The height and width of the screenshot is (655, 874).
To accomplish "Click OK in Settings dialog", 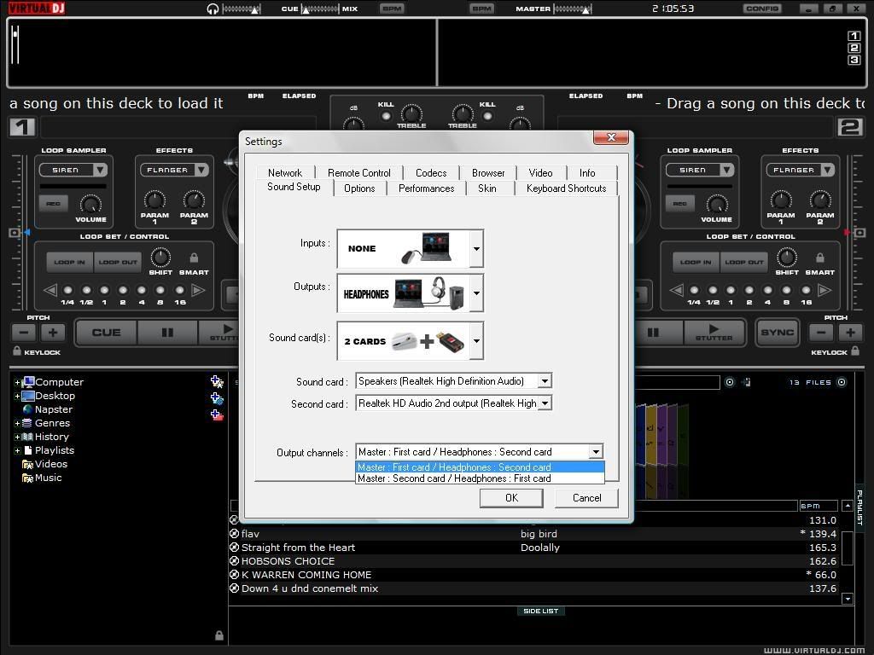I will (x=511, y=498).
